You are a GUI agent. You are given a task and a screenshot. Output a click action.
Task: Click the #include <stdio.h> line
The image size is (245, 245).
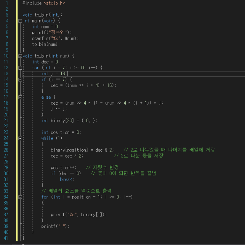click(x=44, y=3)
